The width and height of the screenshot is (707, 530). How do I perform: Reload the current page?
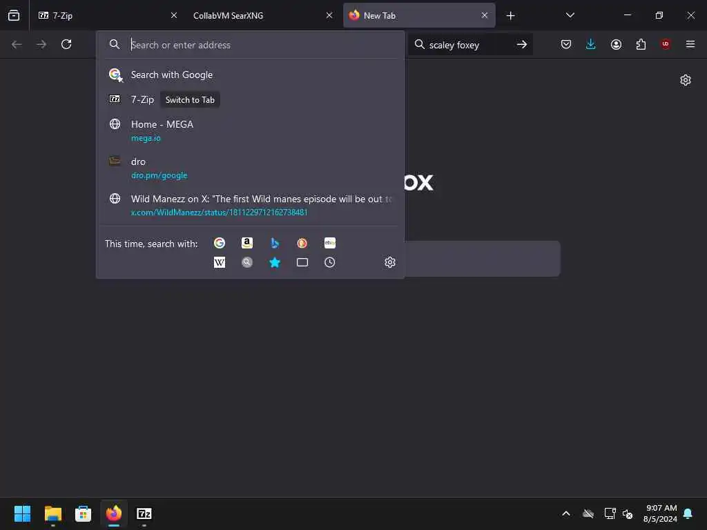coord(66,44)
